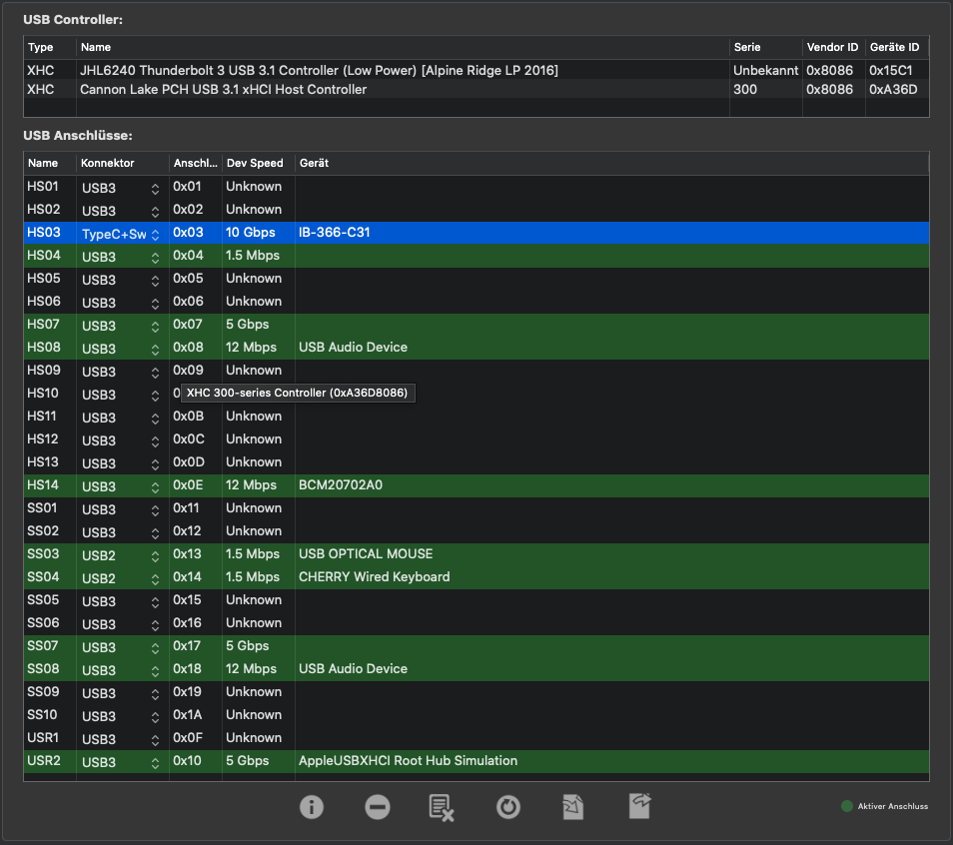Select the JHL6240 Thunderbolt 3 controller row
Screen dimensions: 953x845
[x=320, y=70]
